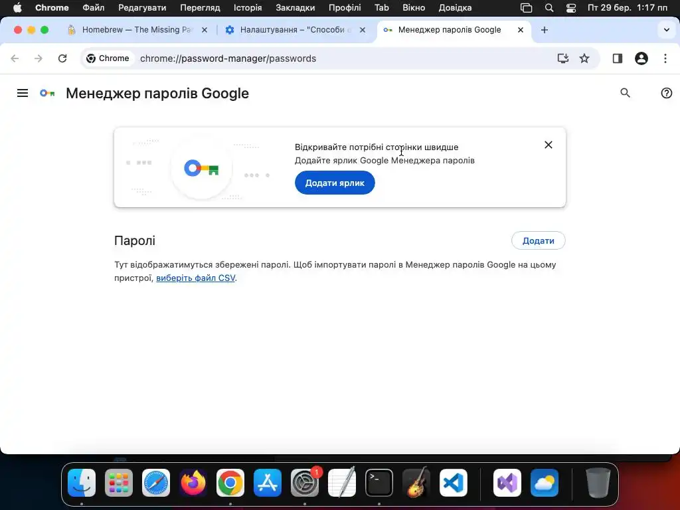Open Control Center in menu bar

(x=571, y=8)
